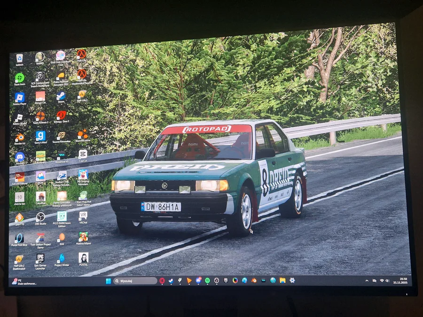Open Blender 4.4 desktop icon
Image resolution: width=423 pixels, height=317 pixels.
(x=19, y=139)
